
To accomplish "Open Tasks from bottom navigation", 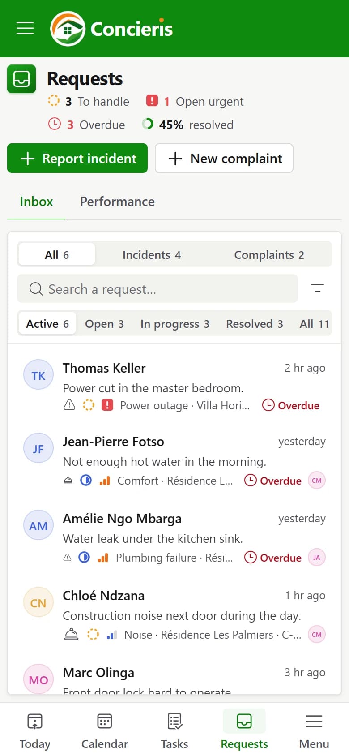I will [174, 731].
